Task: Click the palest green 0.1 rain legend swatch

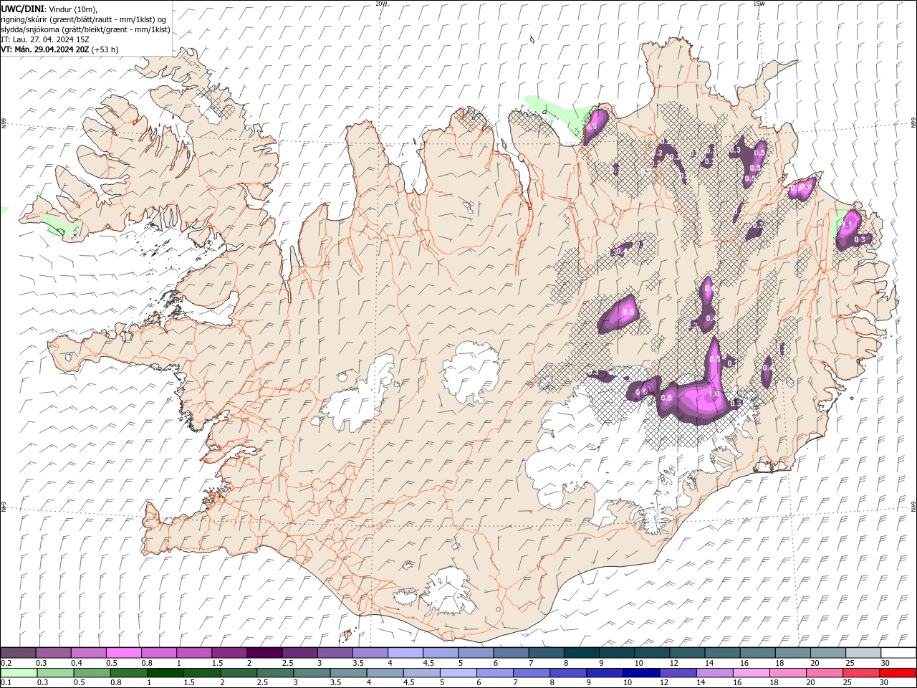Action: pyautogui.click(x=18, y=673)
